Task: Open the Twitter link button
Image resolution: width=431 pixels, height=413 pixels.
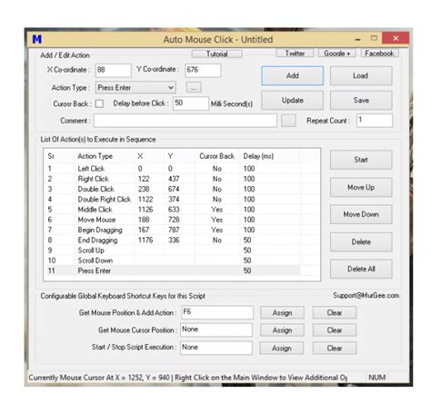Action: (x=295, y=54)
